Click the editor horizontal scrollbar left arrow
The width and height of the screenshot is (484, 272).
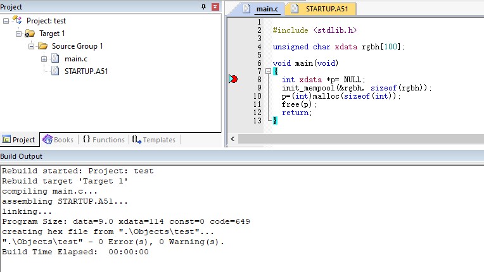coord(232,139)
